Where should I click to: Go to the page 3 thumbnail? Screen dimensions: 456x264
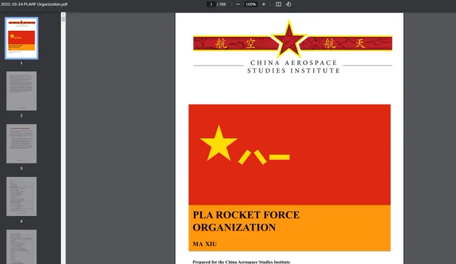(x=21, y=144)
